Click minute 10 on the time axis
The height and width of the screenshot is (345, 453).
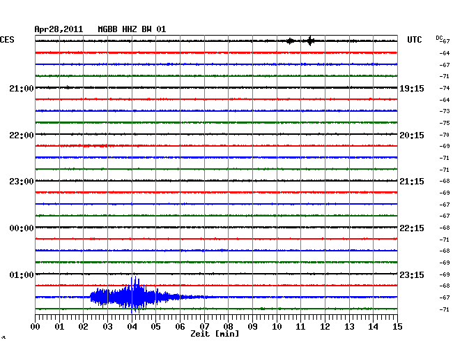[x=277, y=327]
